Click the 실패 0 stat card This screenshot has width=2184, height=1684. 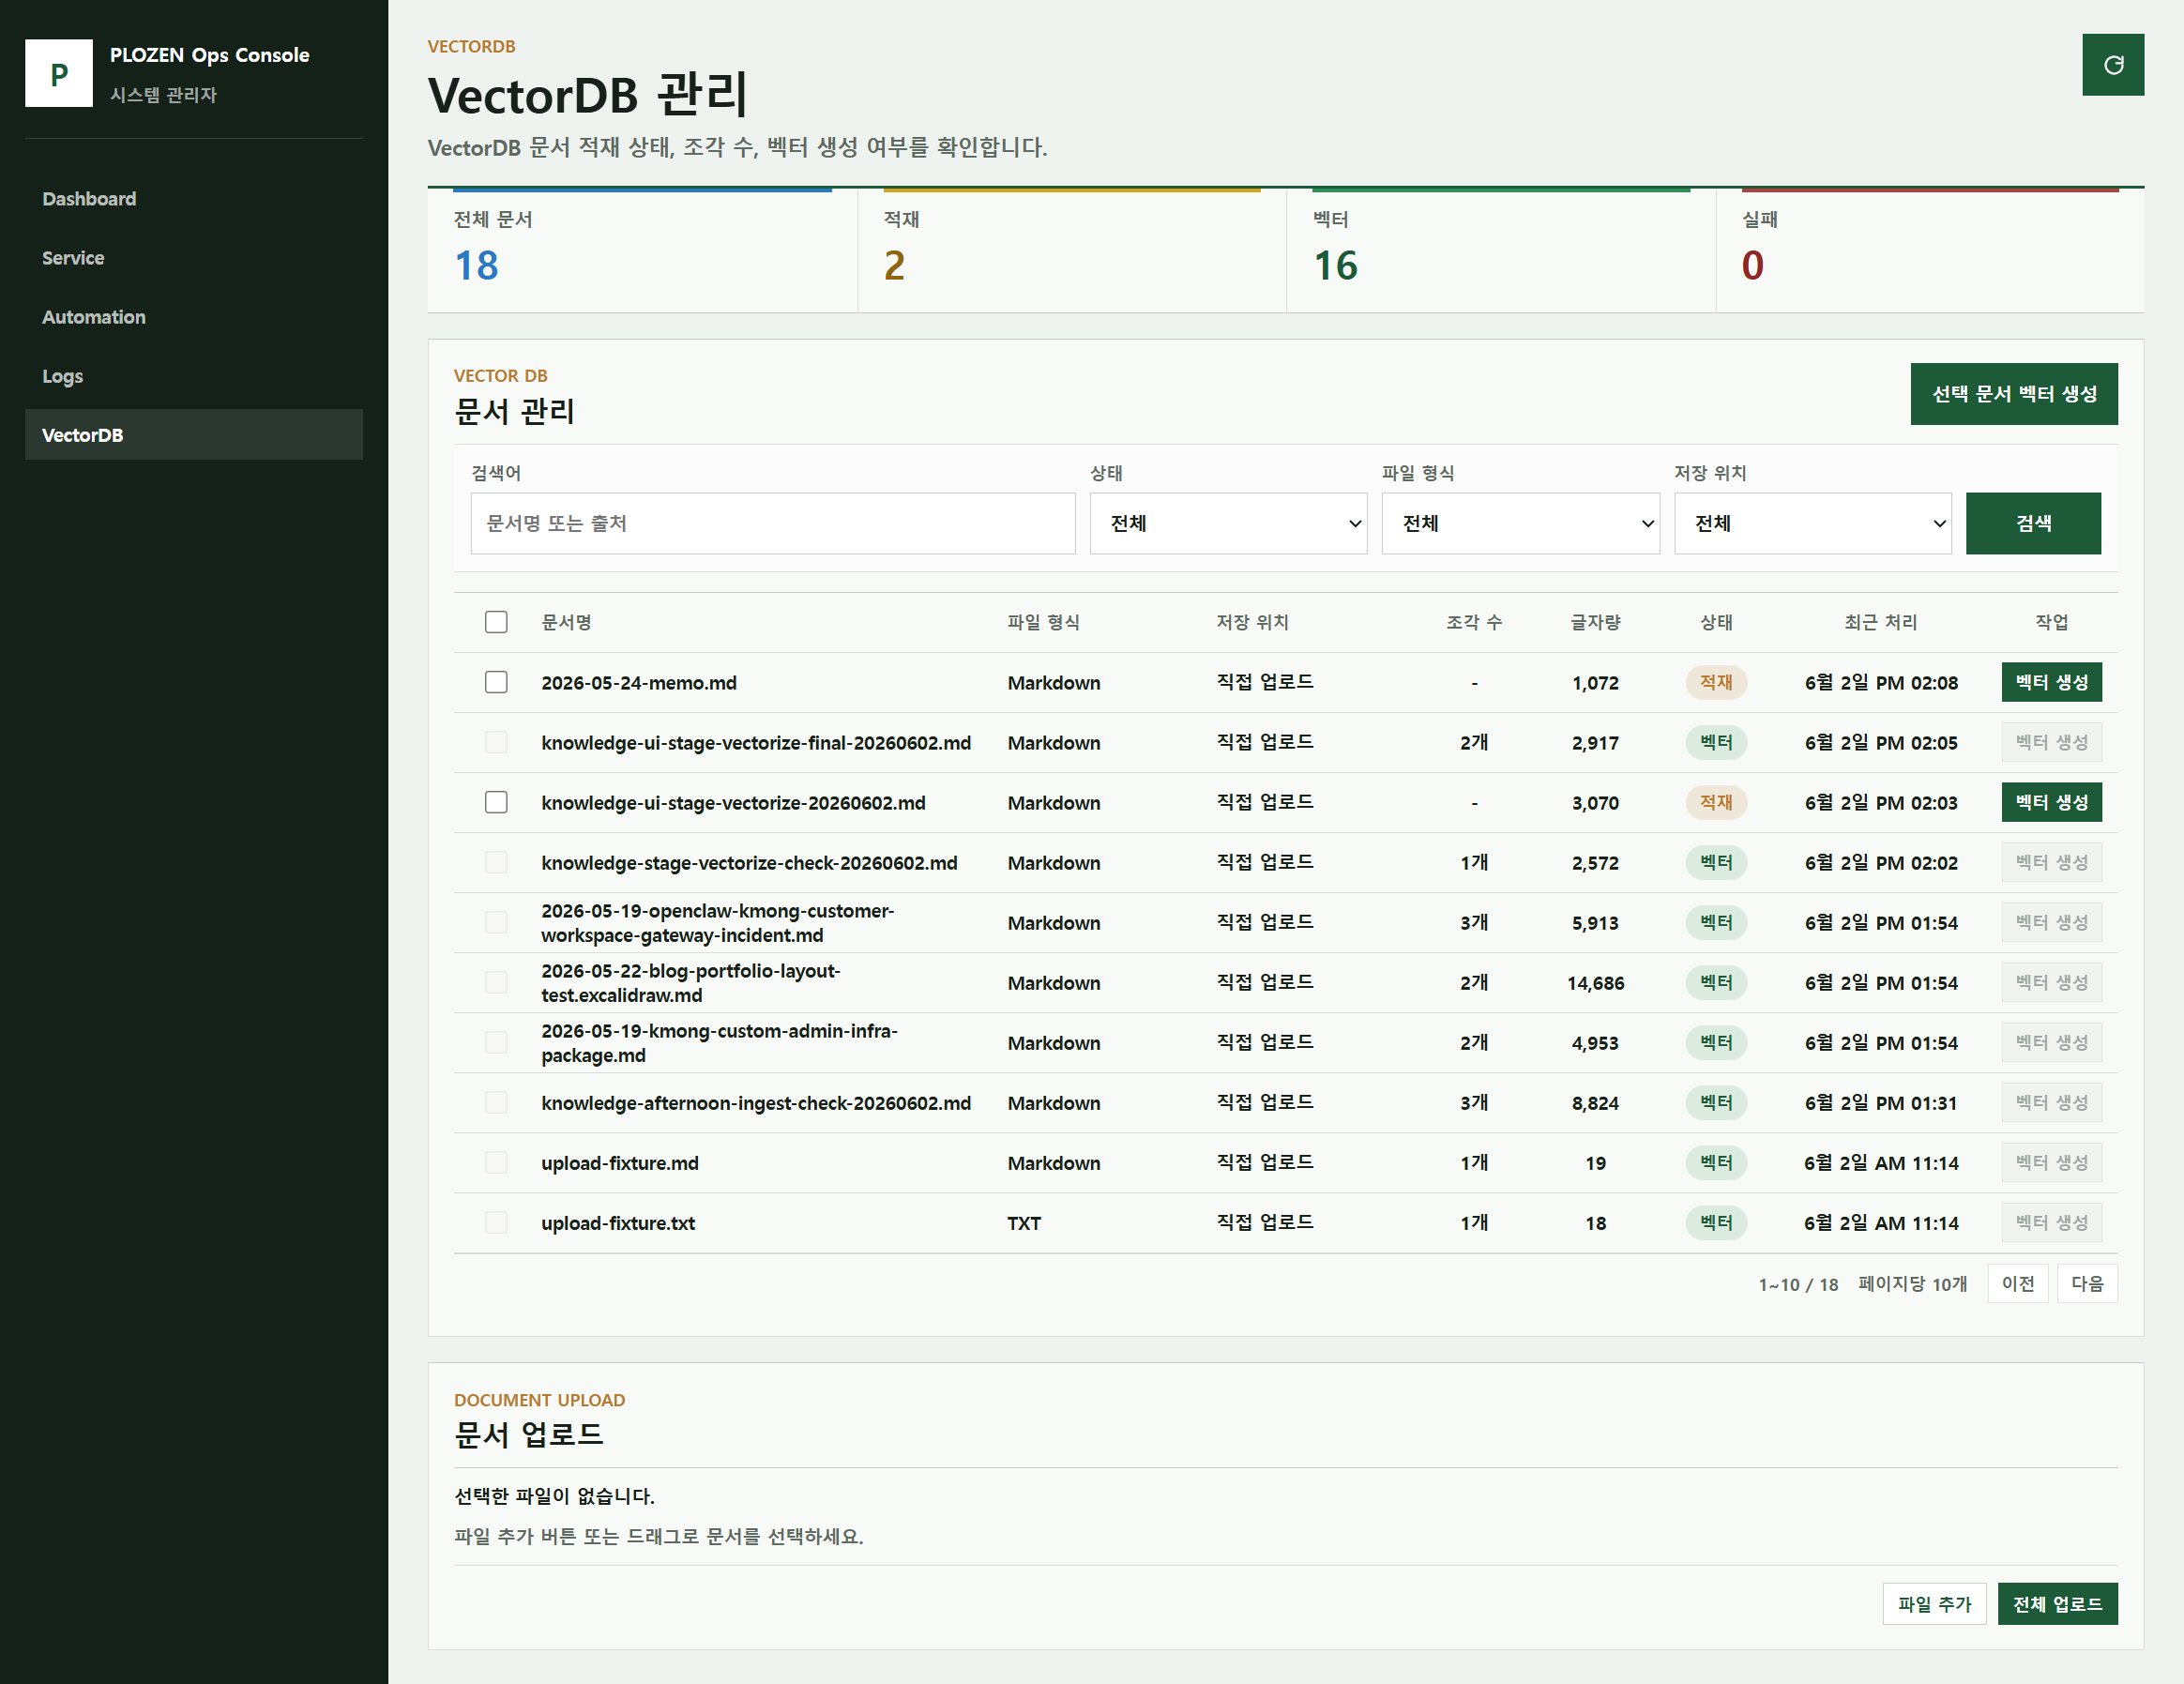point(1929,250)
